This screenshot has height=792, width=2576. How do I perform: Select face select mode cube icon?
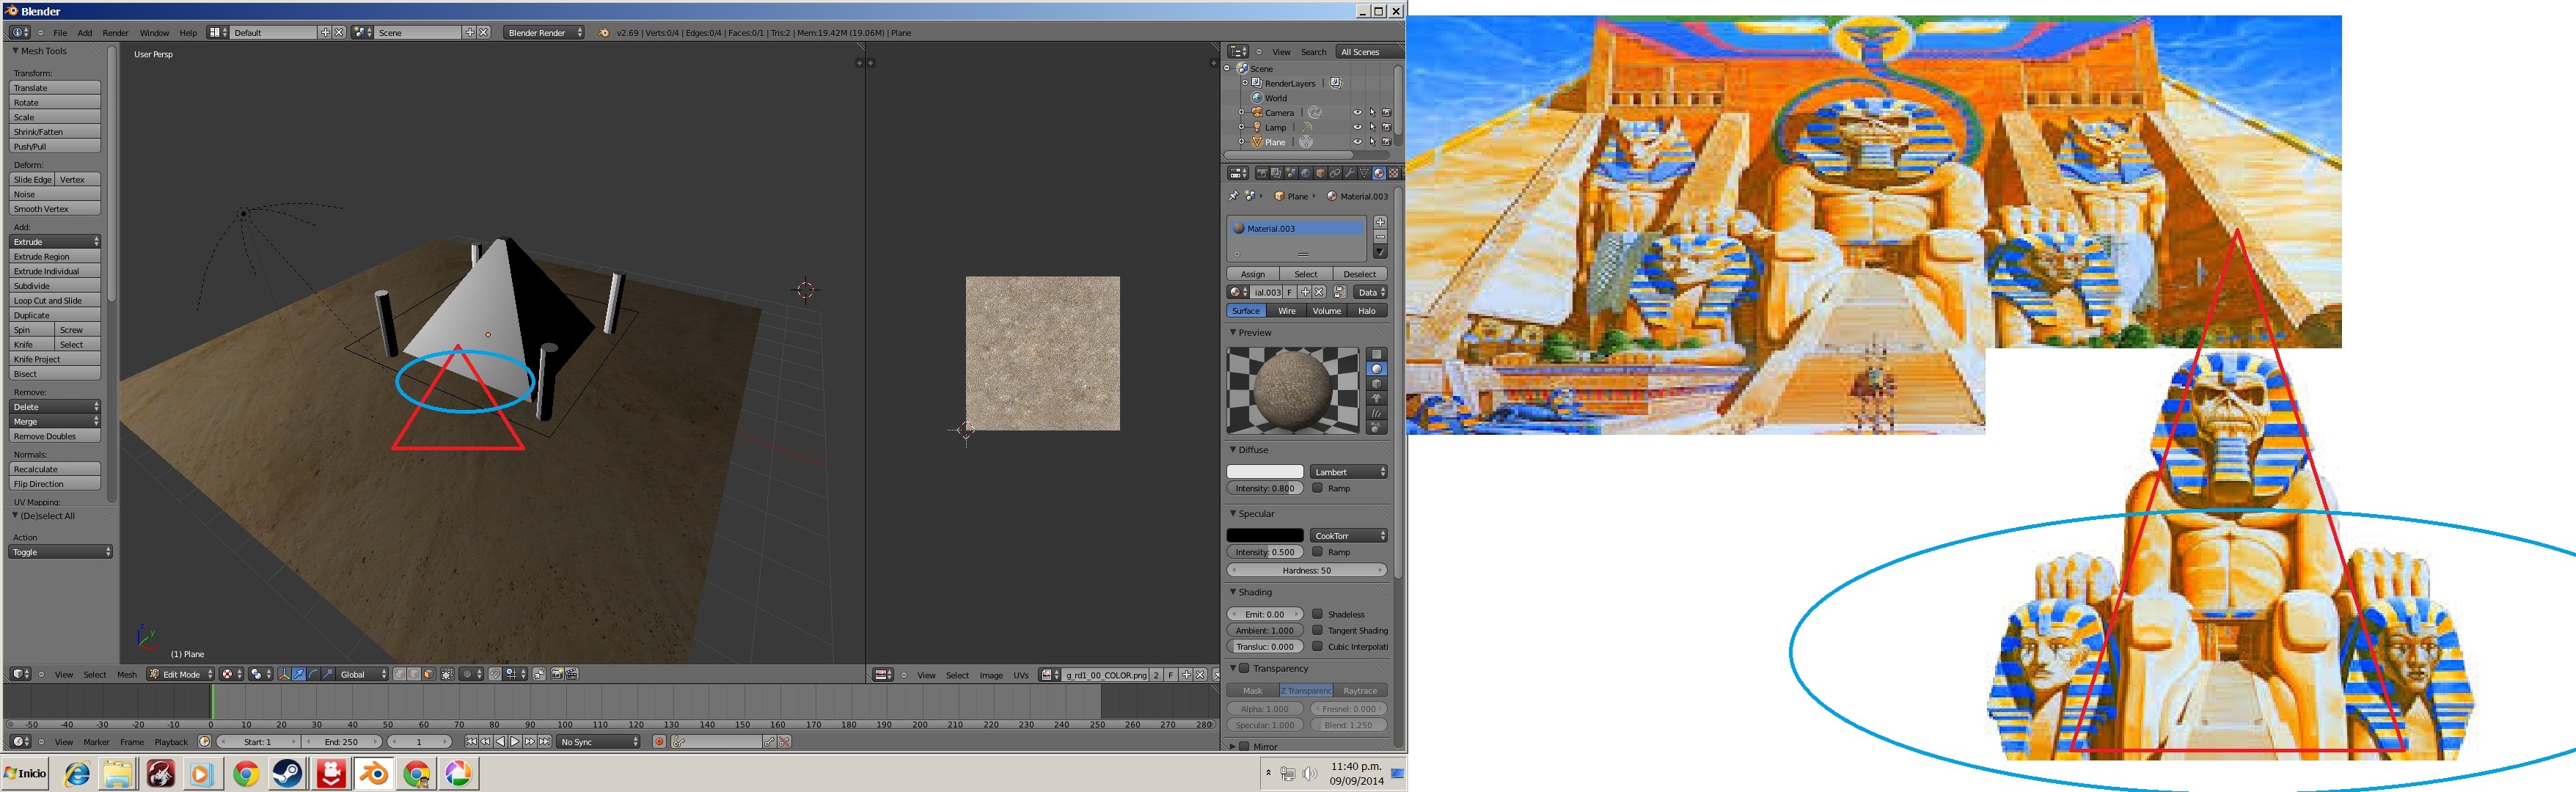(x=429, y=674)
